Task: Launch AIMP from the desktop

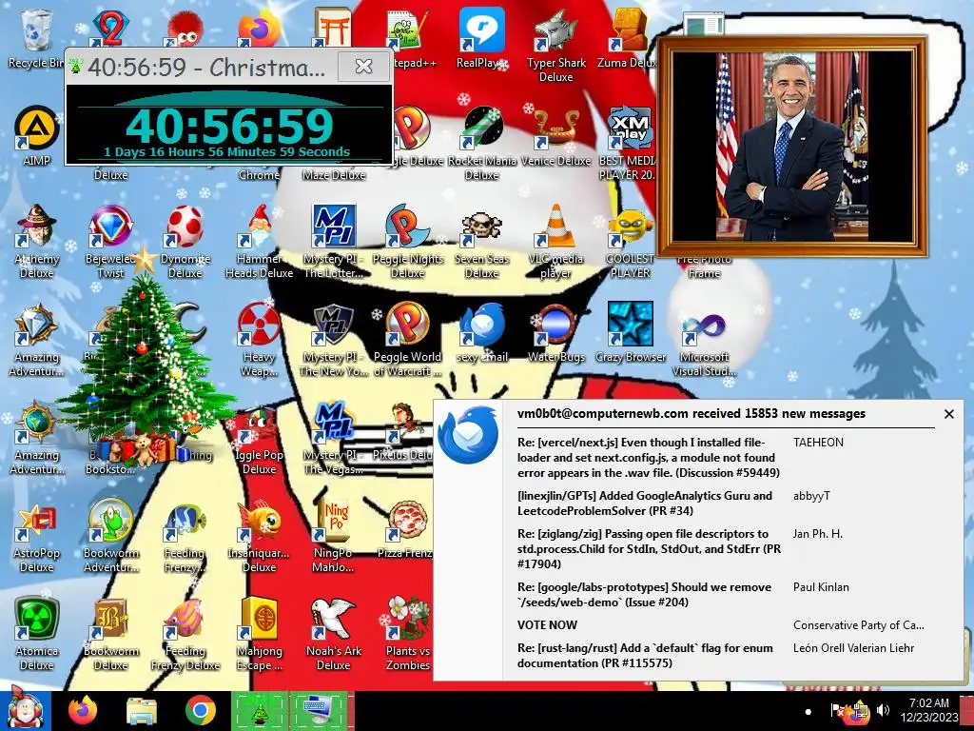Action: pos(36,137)
